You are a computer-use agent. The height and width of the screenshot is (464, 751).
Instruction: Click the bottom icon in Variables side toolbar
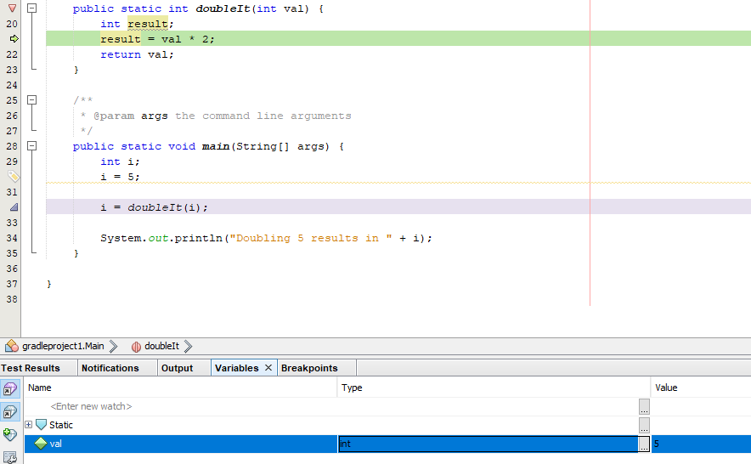tap(10, 457)
